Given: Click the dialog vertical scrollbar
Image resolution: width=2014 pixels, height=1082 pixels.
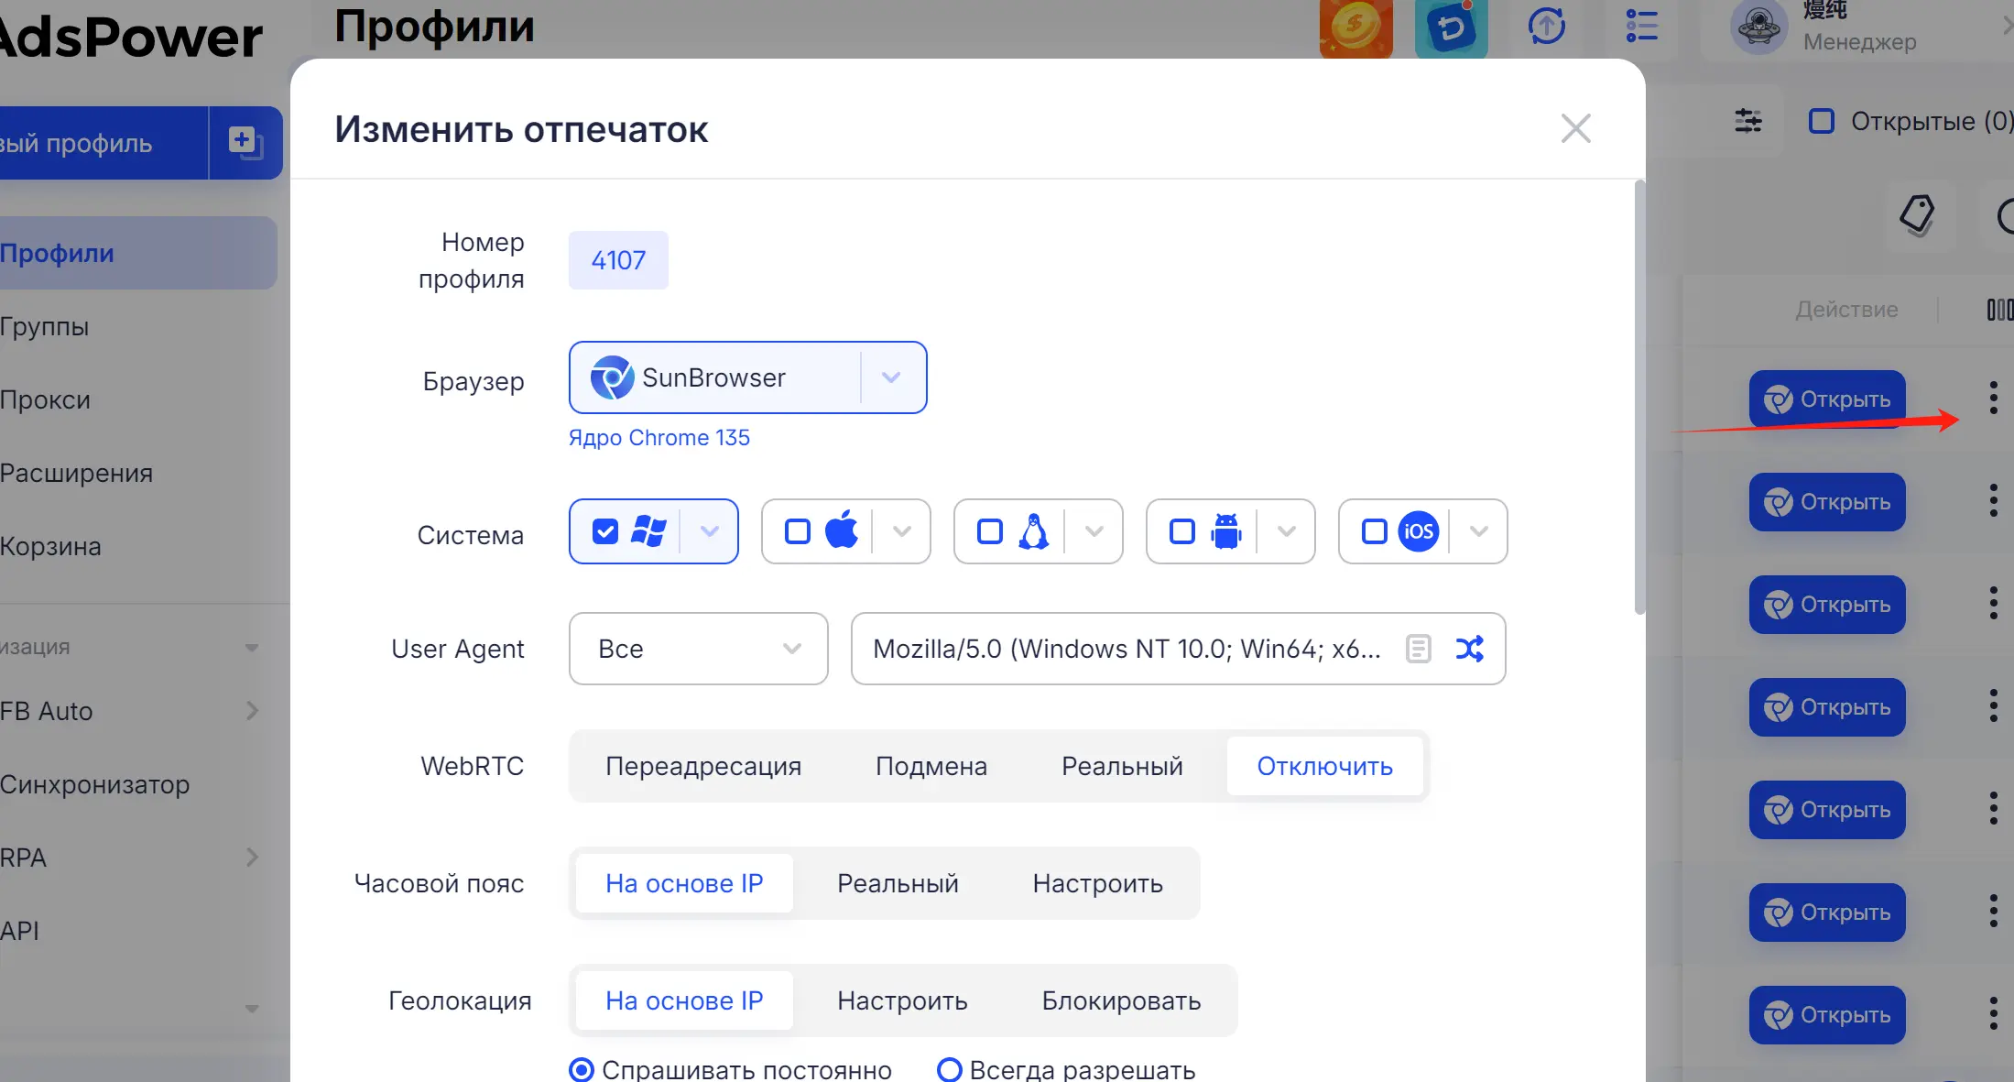Looking at the screenshot, I should pyautogui.click(x=1639, y=398).
